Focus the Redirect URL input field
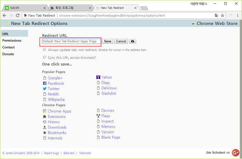The width and height of the screenshot is (242, 159). click(x=71, y=41)
